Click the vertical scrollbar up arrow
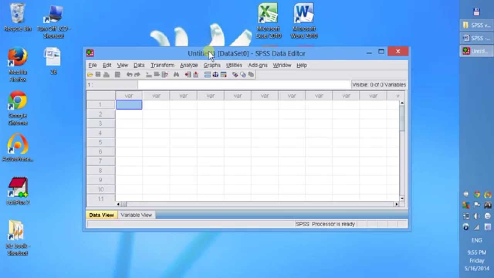The image size is (494, 278). pos(402,103)
